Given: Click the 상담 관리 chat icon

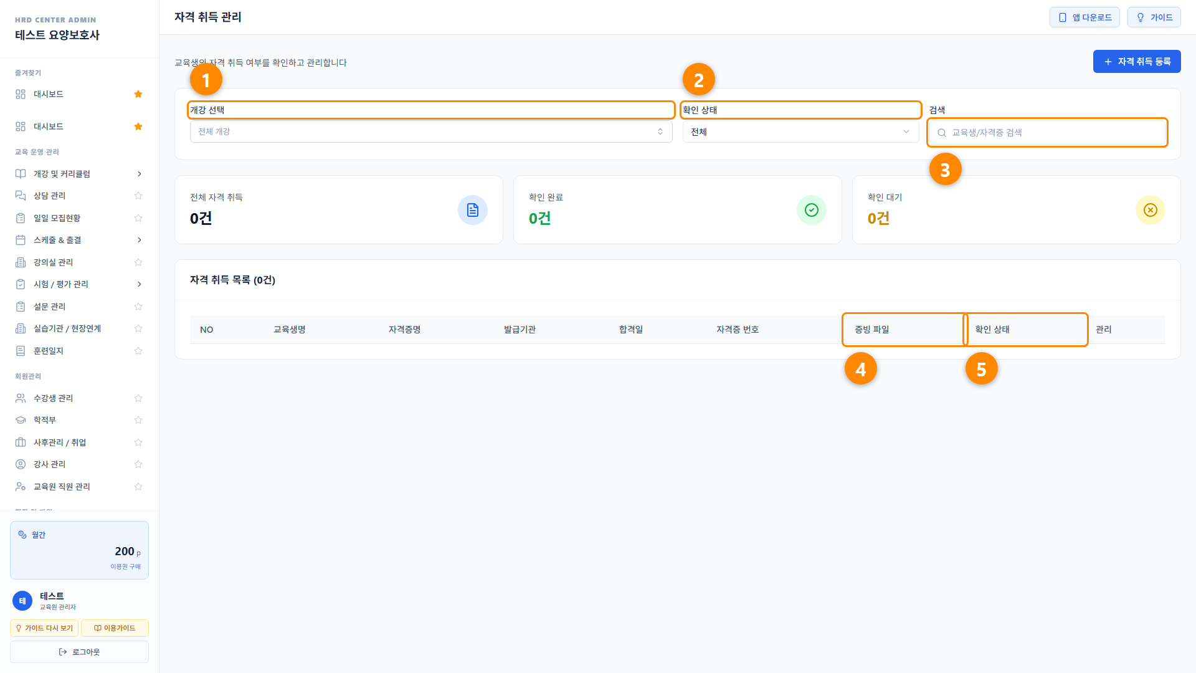Looking at the screenshot, I should point(21,196).
